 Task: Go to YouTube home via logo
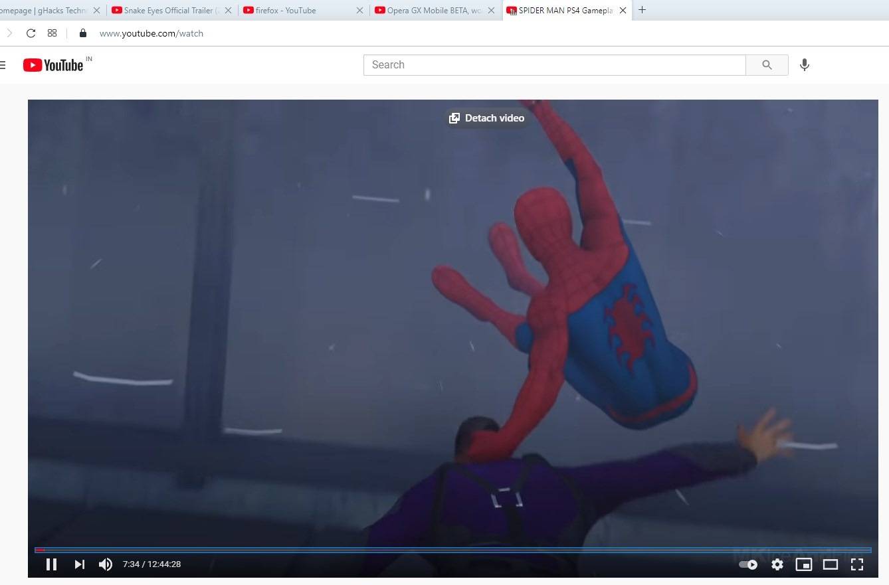click(x=53, y=65)
